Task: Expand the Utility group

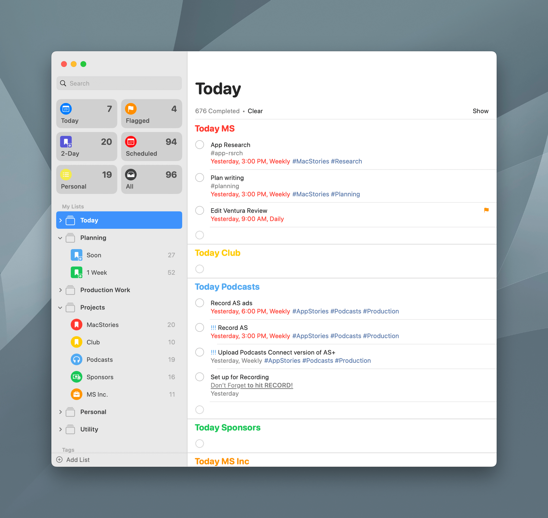Action: [x=60, y=429]
